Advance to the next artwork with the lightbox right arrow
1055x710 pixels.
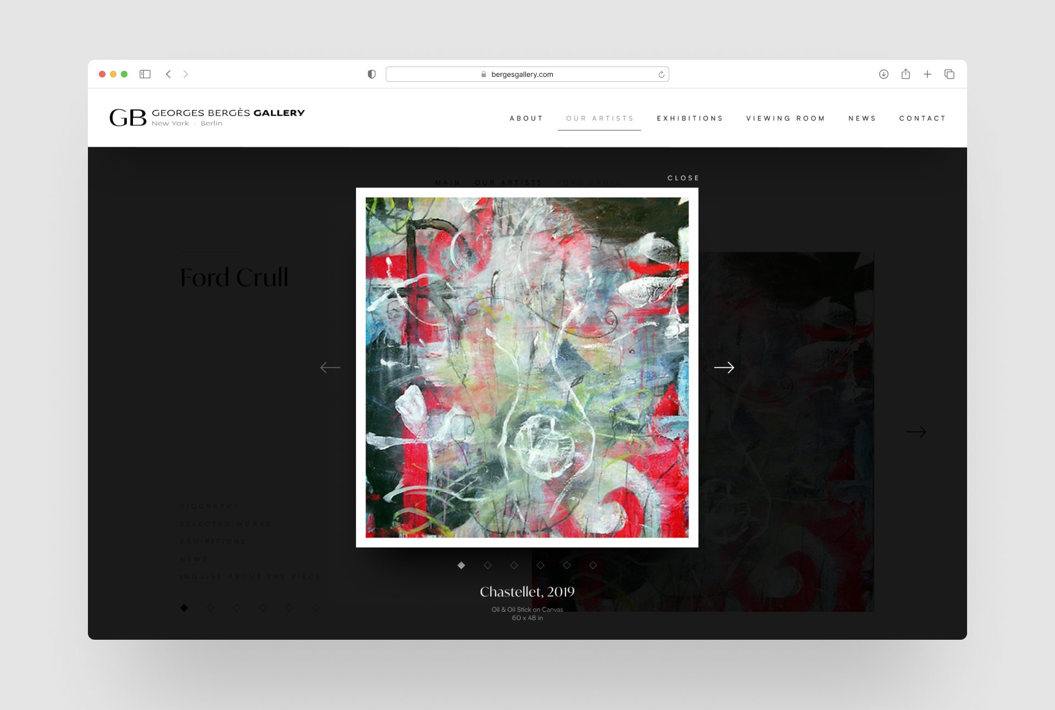pos(724,367)
